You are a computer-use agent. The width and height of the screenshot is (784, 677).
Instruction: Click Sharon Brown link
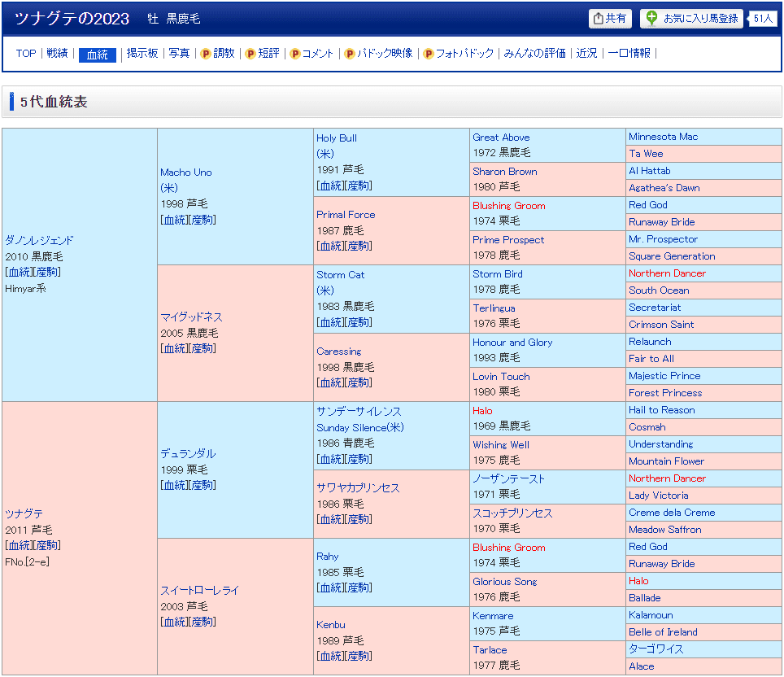pos(504,171)
